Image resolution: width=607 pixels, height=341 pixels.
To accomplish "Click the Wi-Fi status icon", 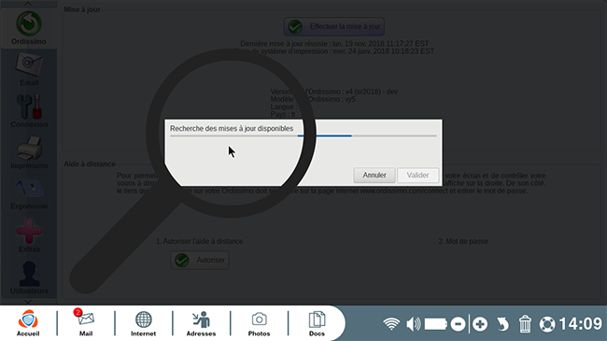I will [391, 323].
